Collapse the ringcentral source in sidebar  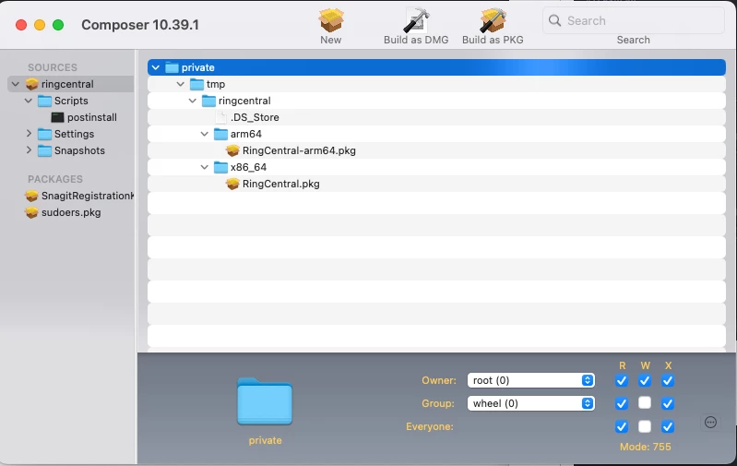[x=16, y=84]
